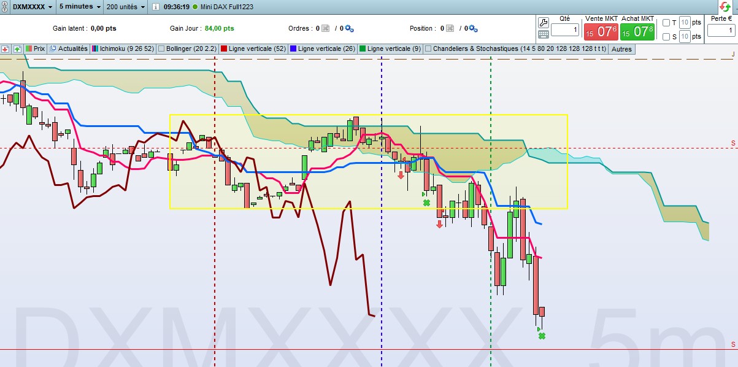The image size is (738, 367).
Task: Click the keyboard icon below the wrench
Action: [x=543, y=34]
